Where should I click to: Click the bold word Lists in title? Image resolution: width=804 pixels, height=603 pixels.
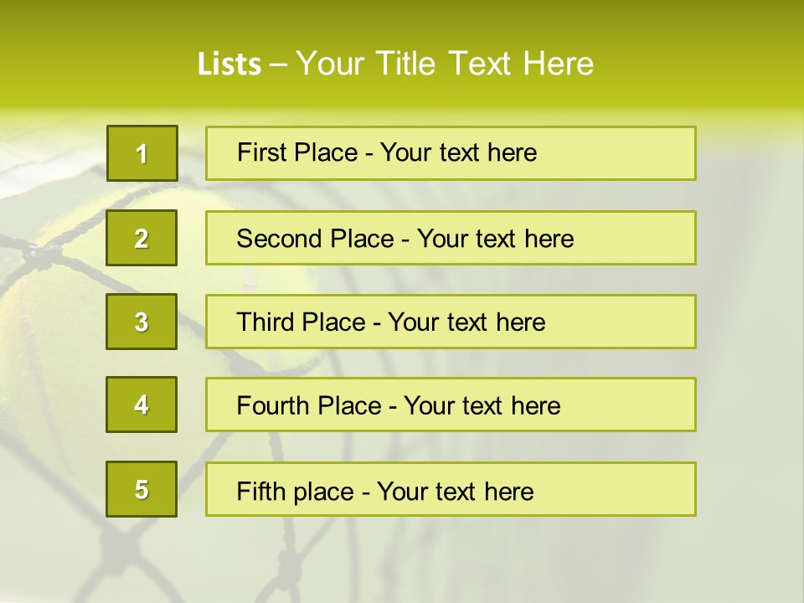[x=229, y=64]
